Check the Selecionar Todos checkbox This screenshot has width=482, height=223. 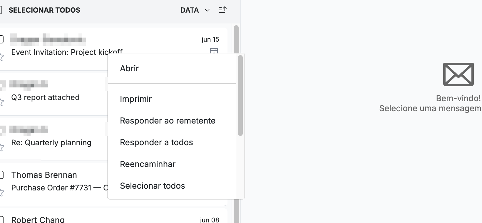pos(1,10)
